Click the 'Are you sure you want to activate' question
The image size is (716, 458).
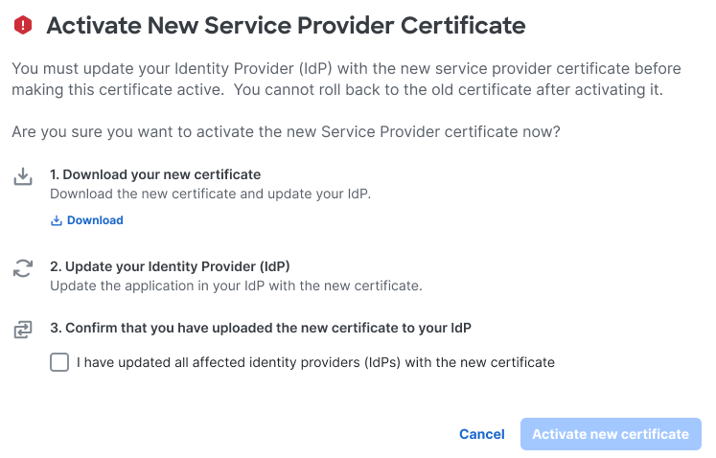tap(286, 132)
